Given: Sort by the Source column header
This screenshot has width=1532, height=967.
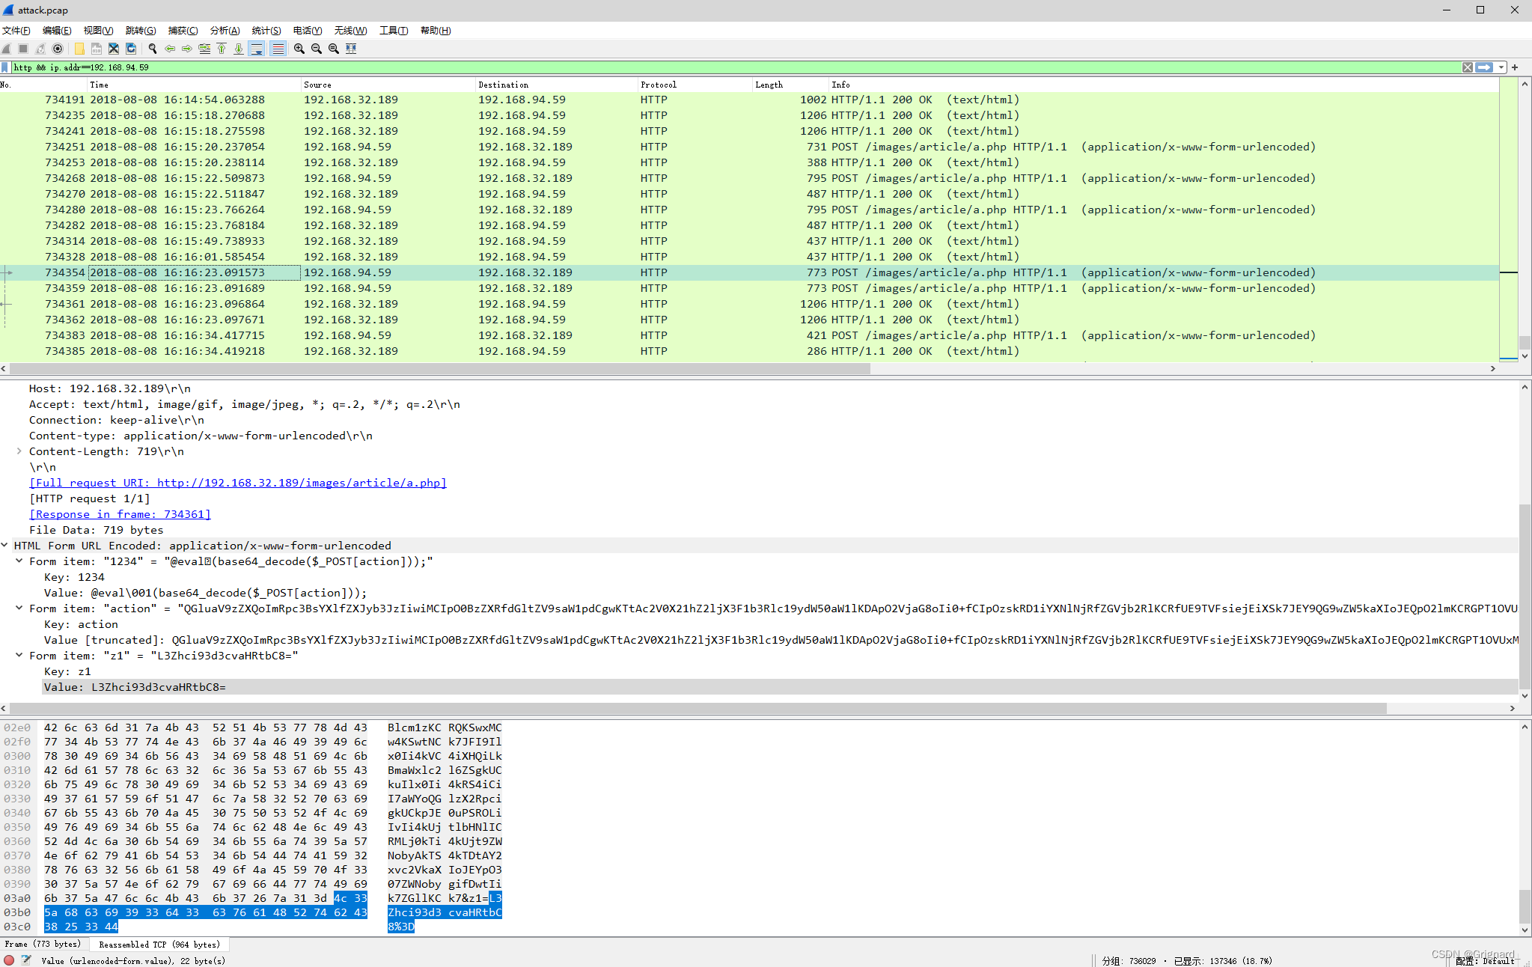Looking at the screenshot, I should click(388, 85).
